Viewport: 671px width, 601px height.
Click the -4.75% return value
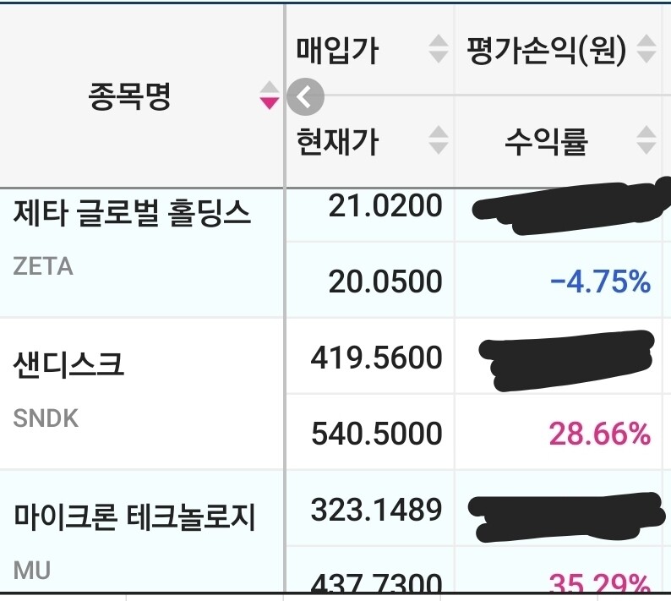click(600, 281)
